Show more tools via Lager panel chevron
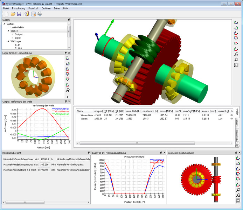 (68, 97)
